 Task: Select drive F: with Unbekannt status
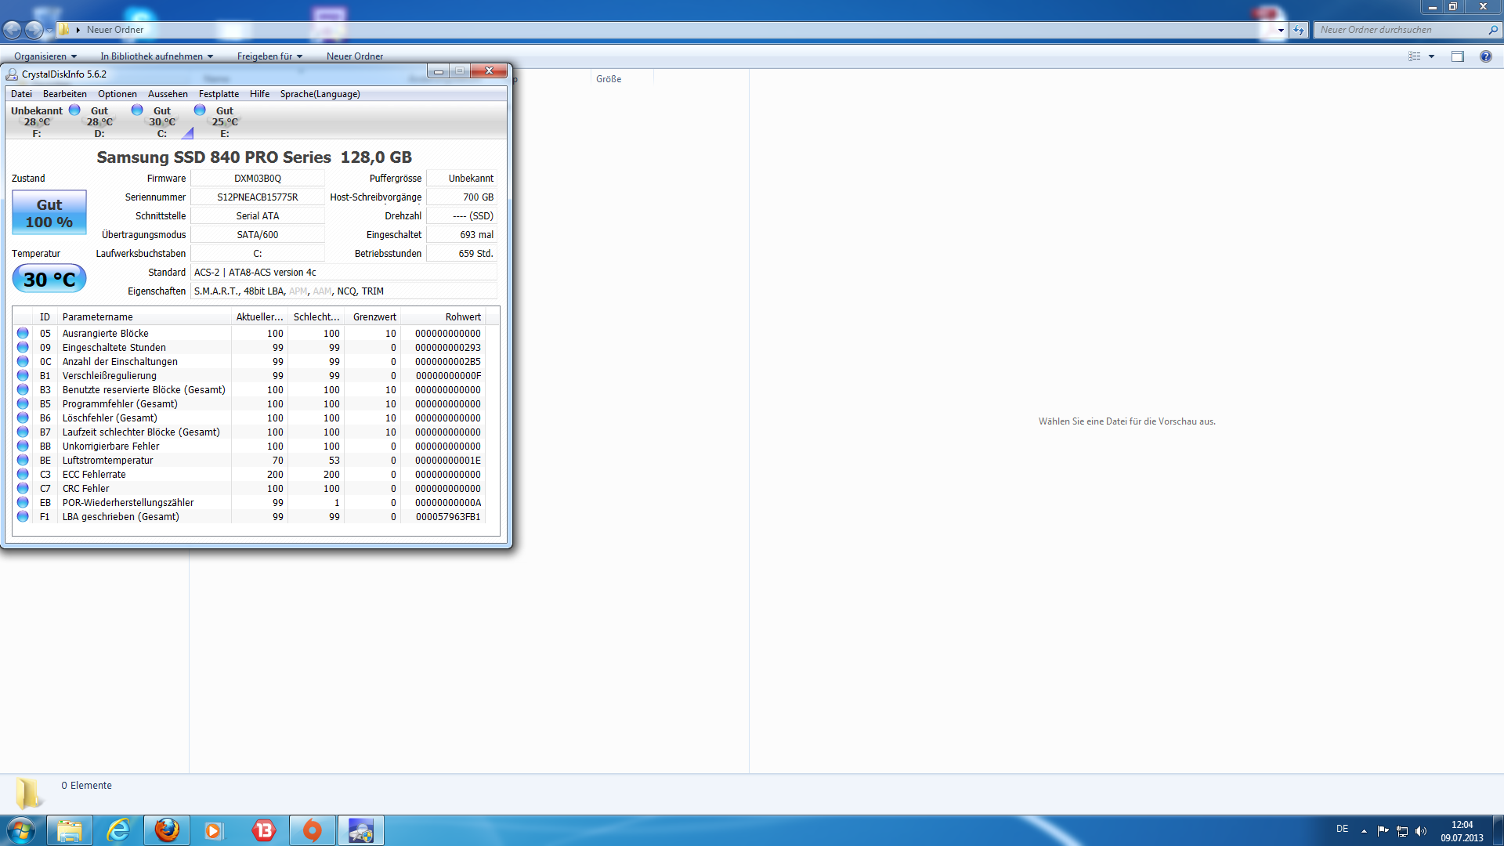37,121
